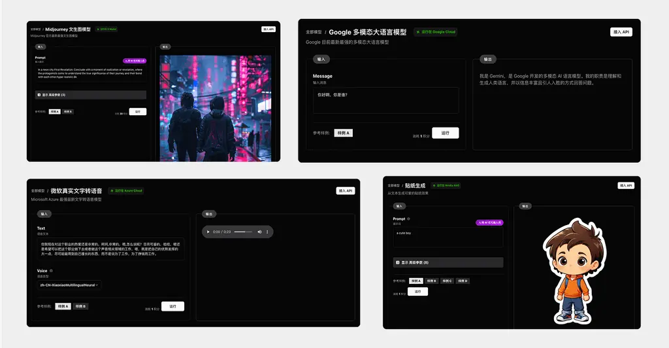Click the 'a cute boy' prompt field
Screen dimensions: 669x348
pyautogui.click(x=448, y=237)
